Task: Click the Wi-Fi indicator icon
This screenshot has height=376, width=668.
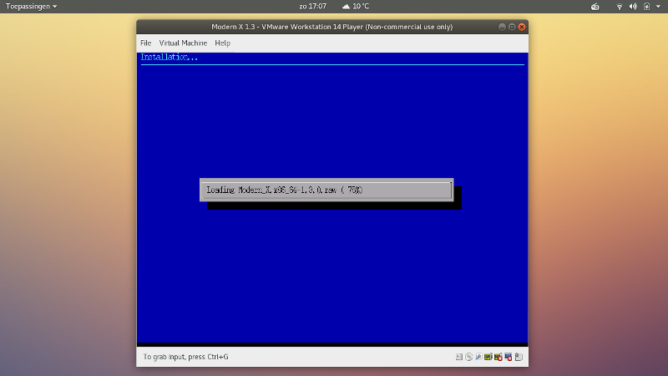Action: pos(620,7)
